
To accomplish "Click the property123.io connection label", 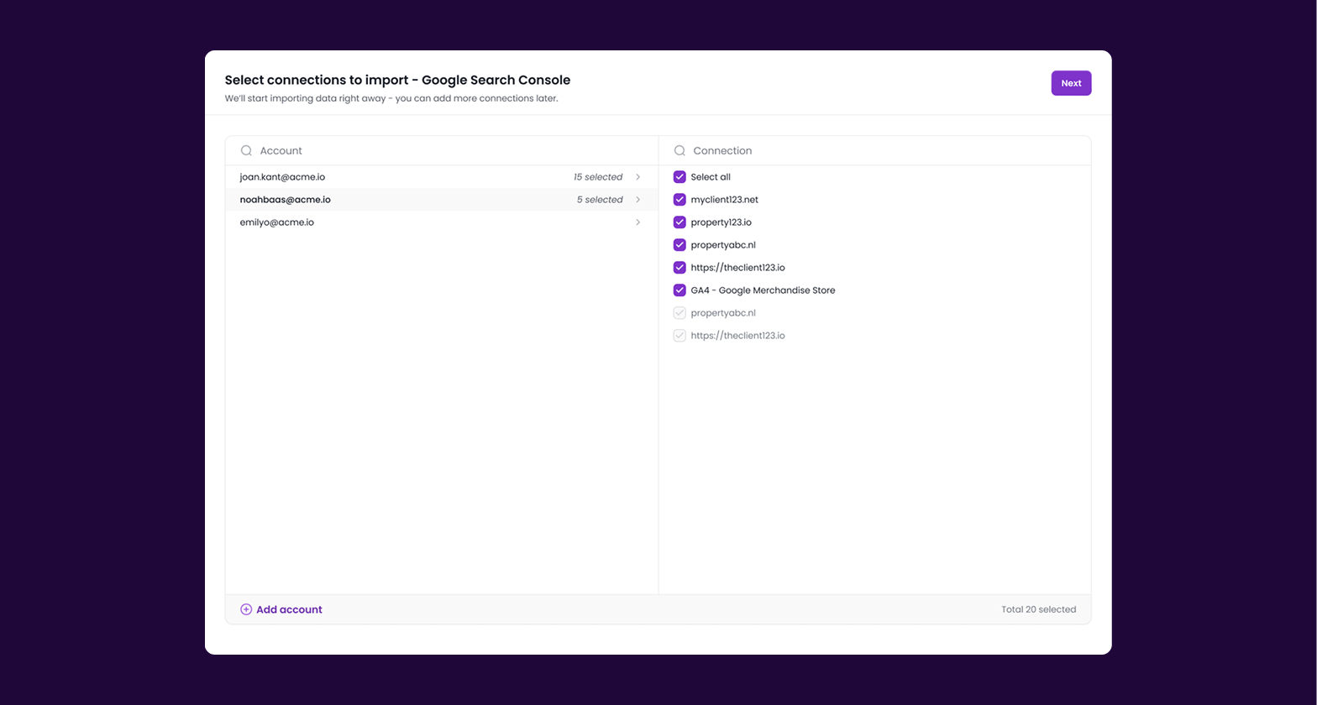I will (721, 222).
